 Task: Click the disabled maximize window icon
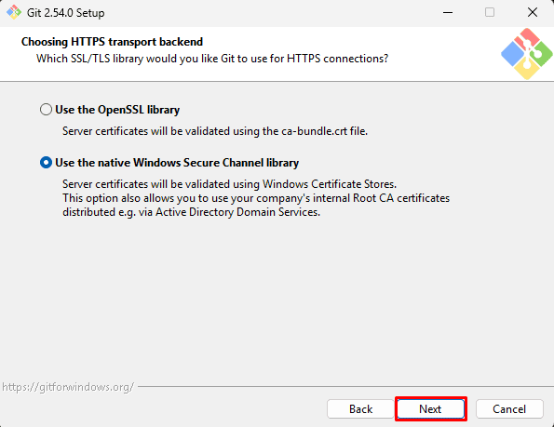(490, 12)
